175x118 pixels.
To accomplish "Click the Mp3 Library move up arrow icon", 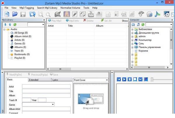I will 10,25.
